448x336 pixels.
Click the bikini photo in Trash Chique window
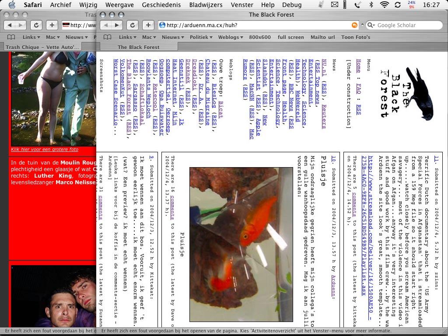[x=54, y=98]
